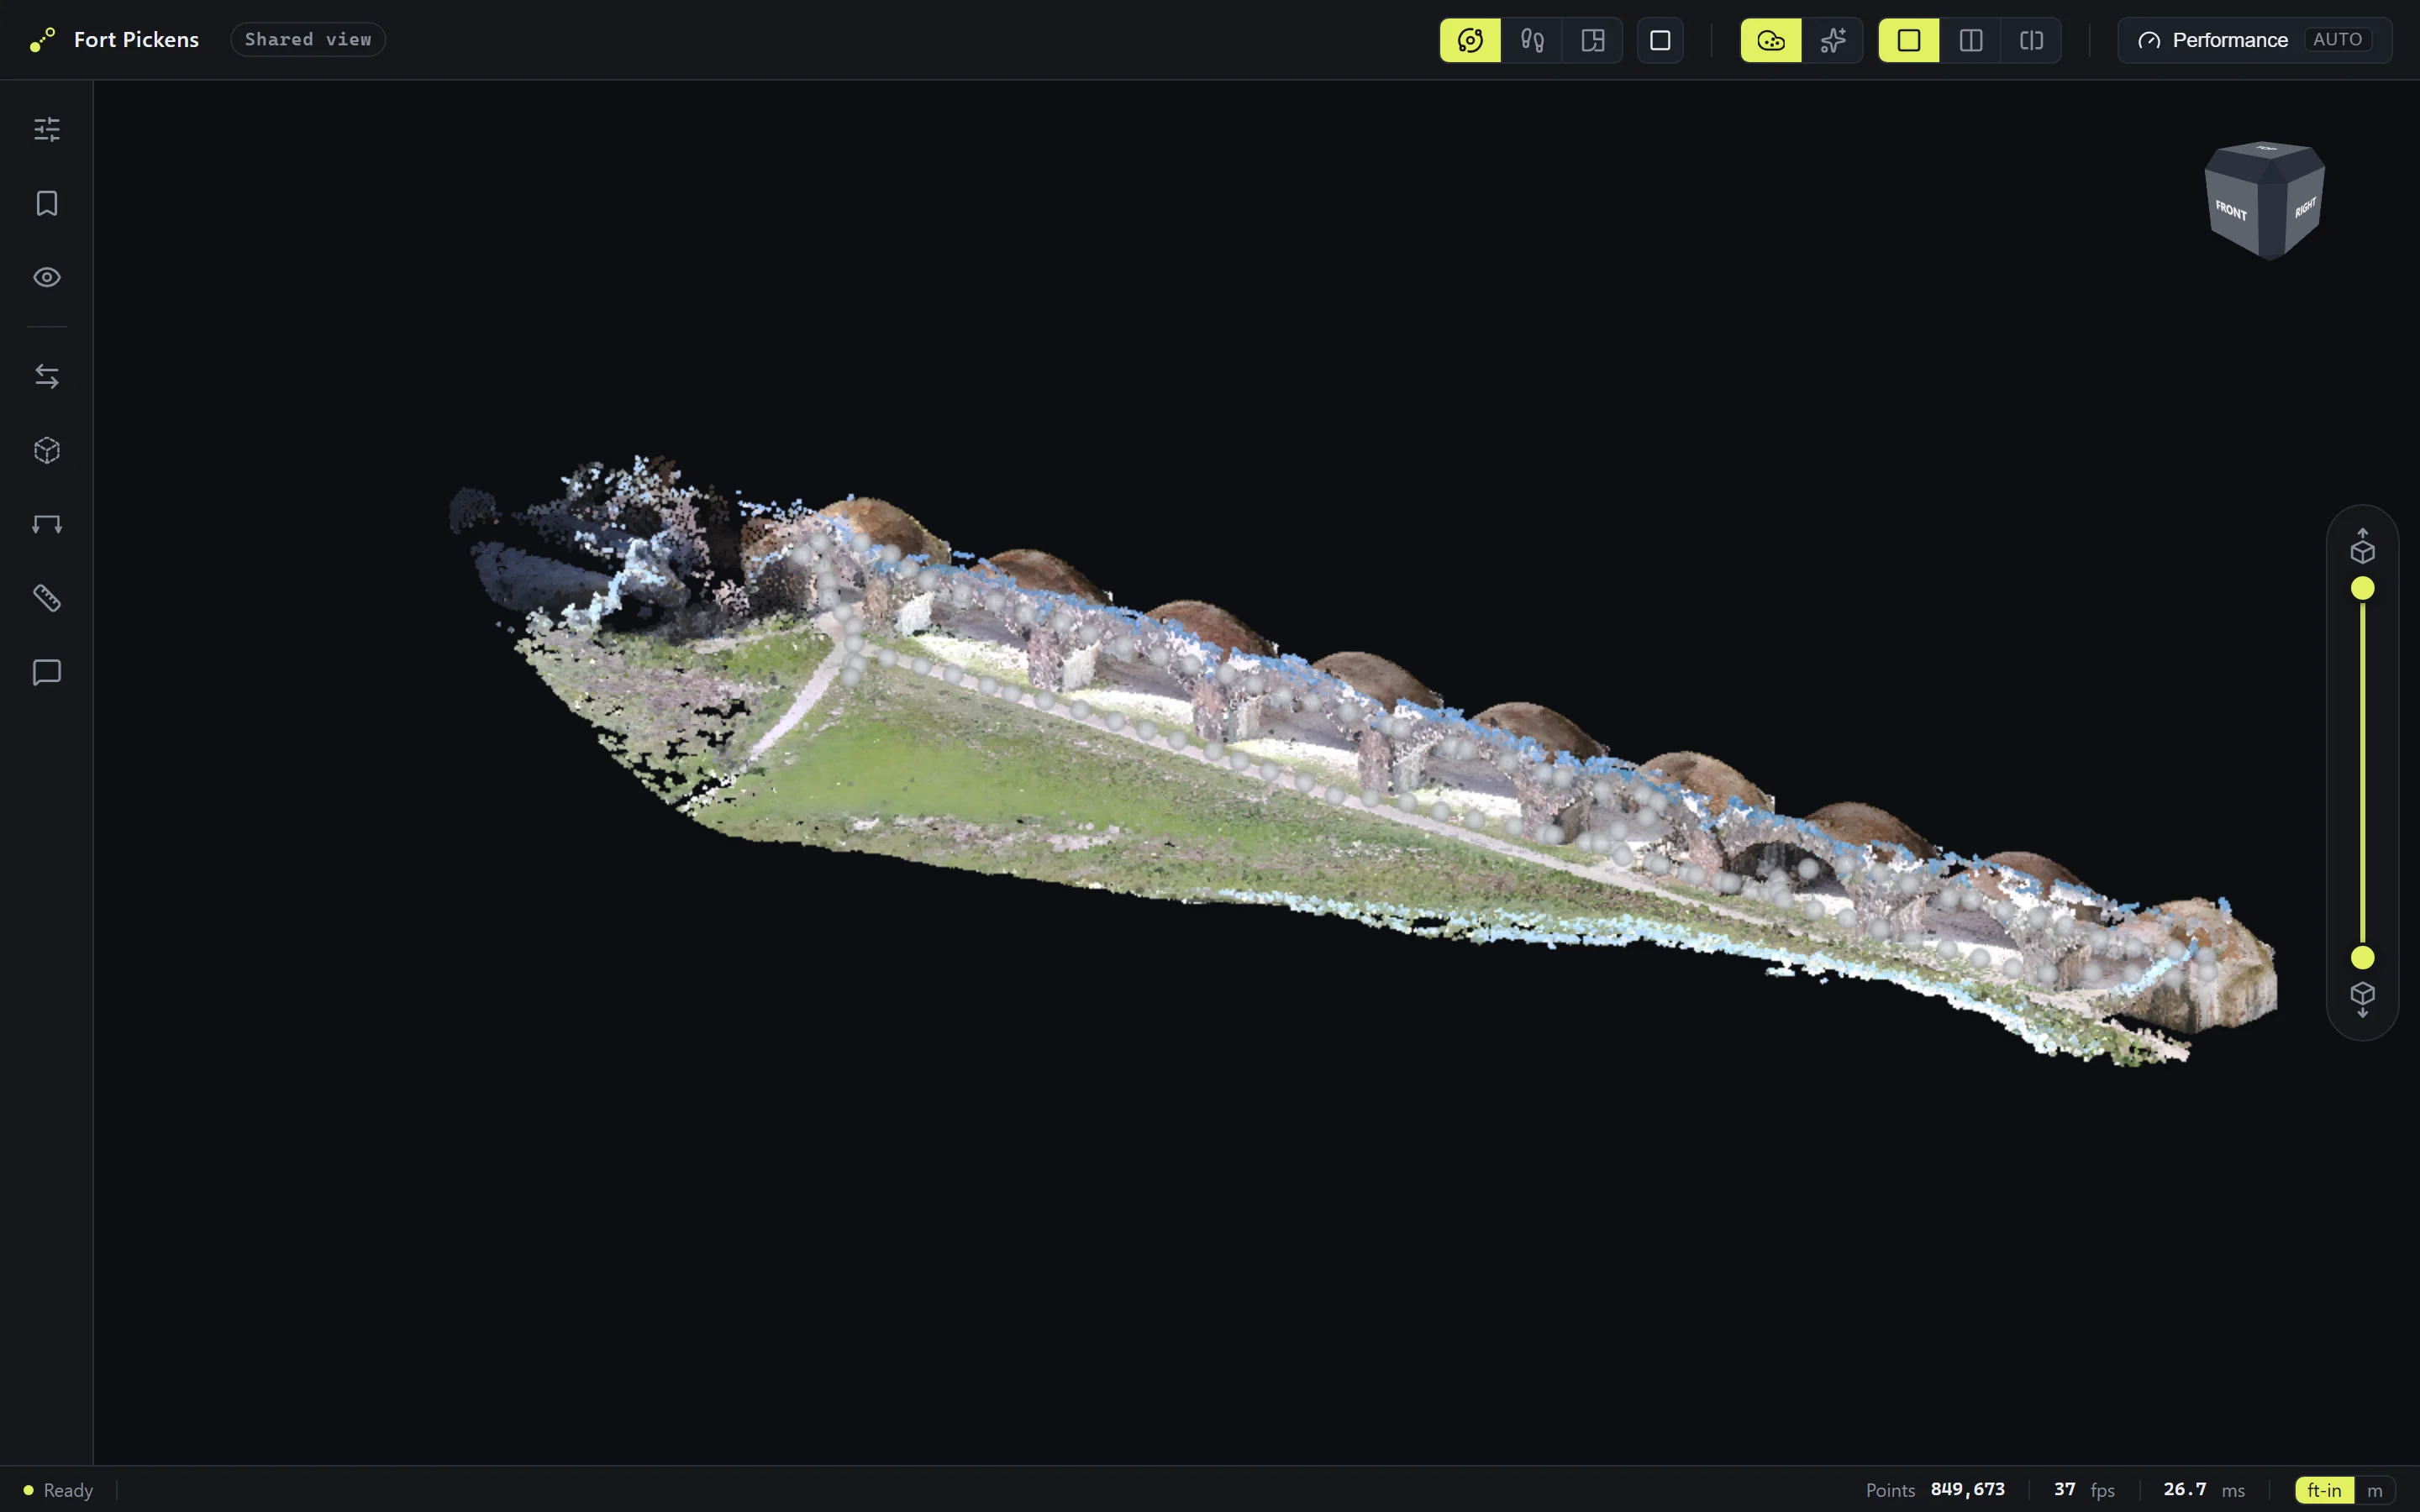The image size is (2420, 1512).
Task: Click the upper clip height slider handle
Action: point(2362,588)
